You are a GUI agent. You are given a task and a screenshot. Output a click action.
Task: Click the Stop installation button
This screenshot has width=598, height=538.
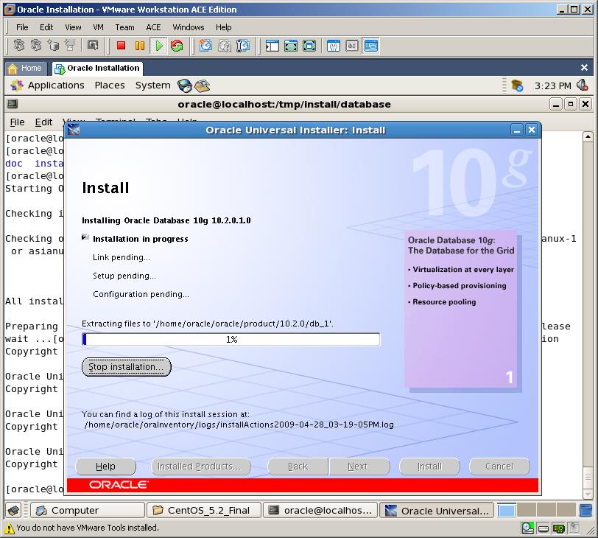pyautogui.click(x=126, y=367)
